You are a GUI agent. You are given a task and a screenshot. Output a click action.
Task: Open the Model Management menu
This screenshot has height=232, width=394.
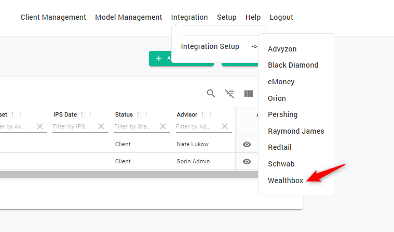click(x=128, y=17)
